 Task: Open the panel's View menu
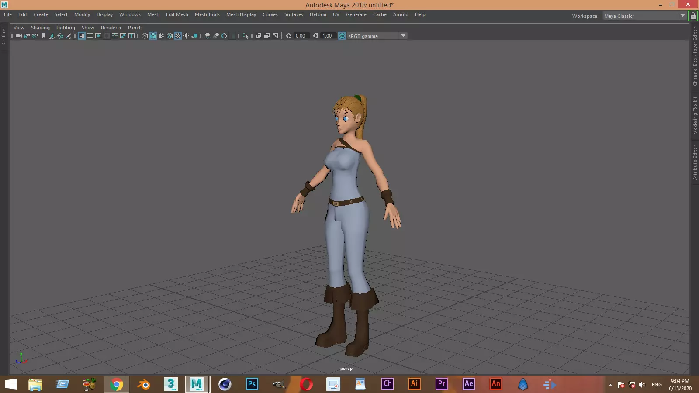[19, 28]
